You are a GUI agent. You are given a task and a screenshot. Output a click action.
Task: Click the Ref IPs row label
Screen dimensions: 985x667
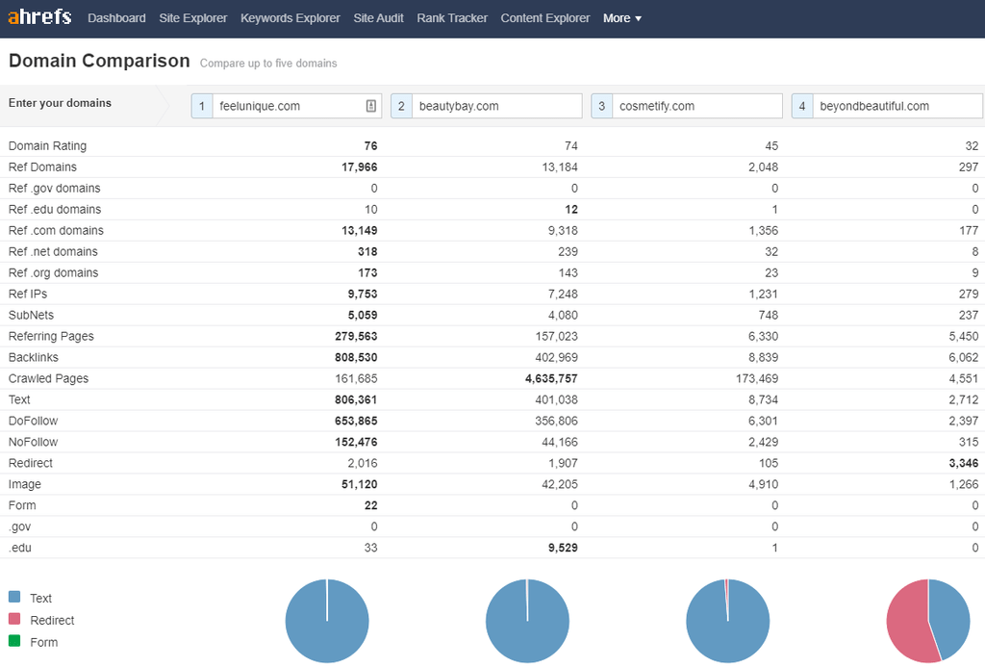[28, 294]
